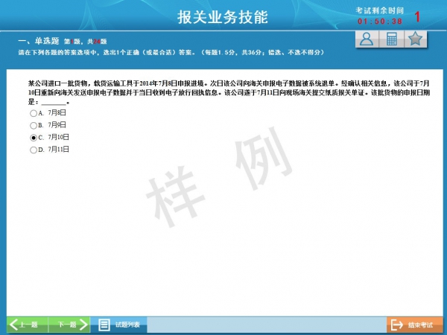447x335 pixels.
Task: Click the 试题列表 list icon
Action: coord(104,325)
